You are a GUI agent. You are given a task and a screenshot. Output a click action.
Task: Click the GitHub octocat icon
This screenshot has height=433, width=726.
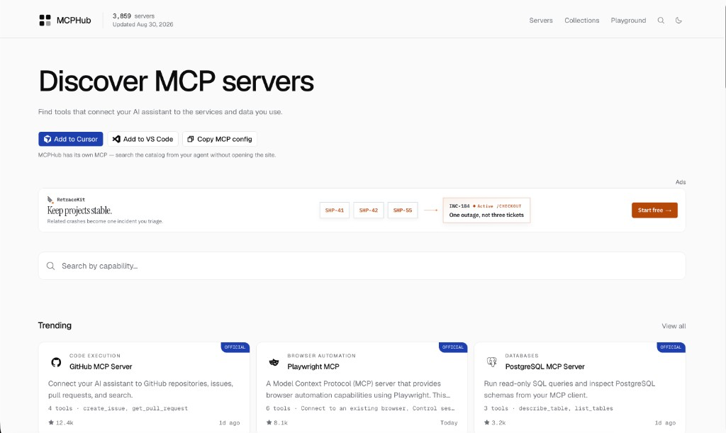tap(56, 362)
